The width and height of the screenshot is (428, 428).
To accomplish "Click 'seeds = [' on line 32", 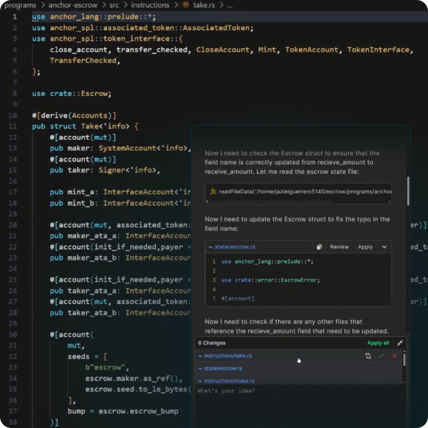I will click(87, 357).
